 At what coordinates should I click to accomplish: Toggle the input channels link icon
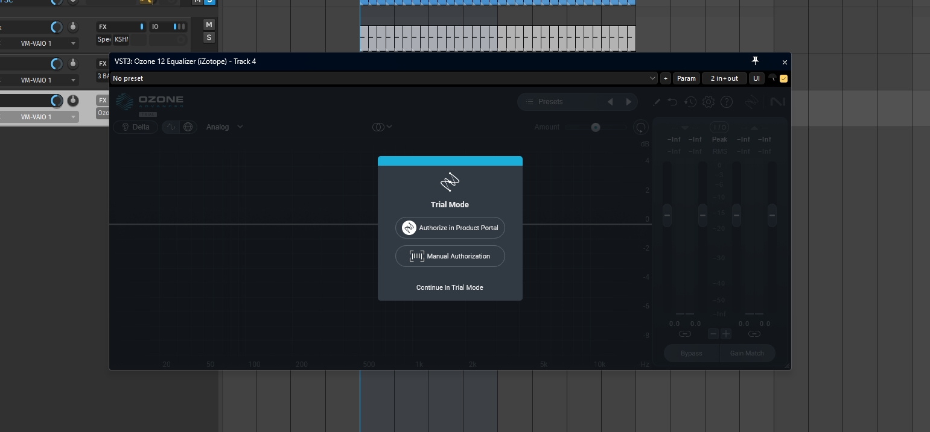684,334
